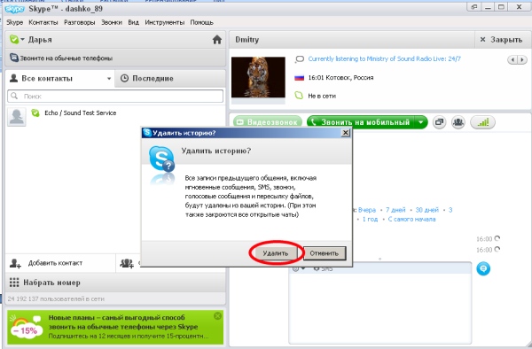Click Echo contact avatar placeholder

(x=17, y=117)
